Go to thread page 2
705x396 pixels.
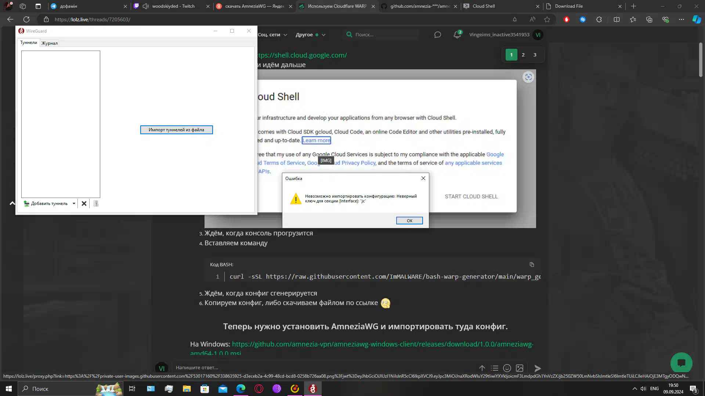tap(523, 55)
